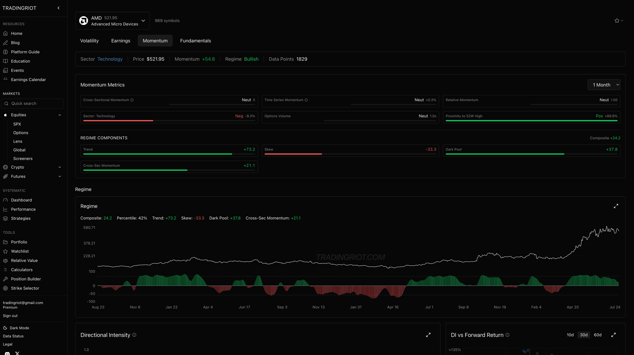Click the Position Builder wrench icon

tap(5, 279)
